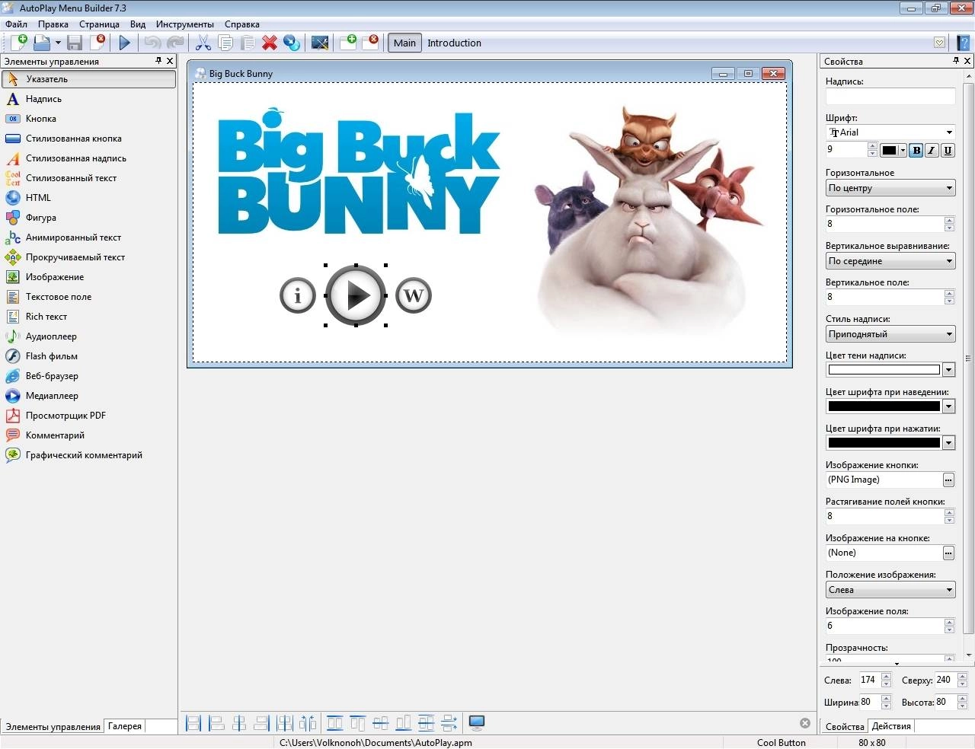The width and height of the screenshot is (975, 749).
Task: Open the Файл menu
Action: (16, 24)
